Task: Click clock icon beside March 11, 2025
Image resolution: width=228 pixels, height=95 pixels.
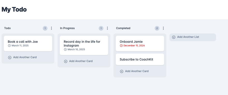Action: tap(9, 46)
